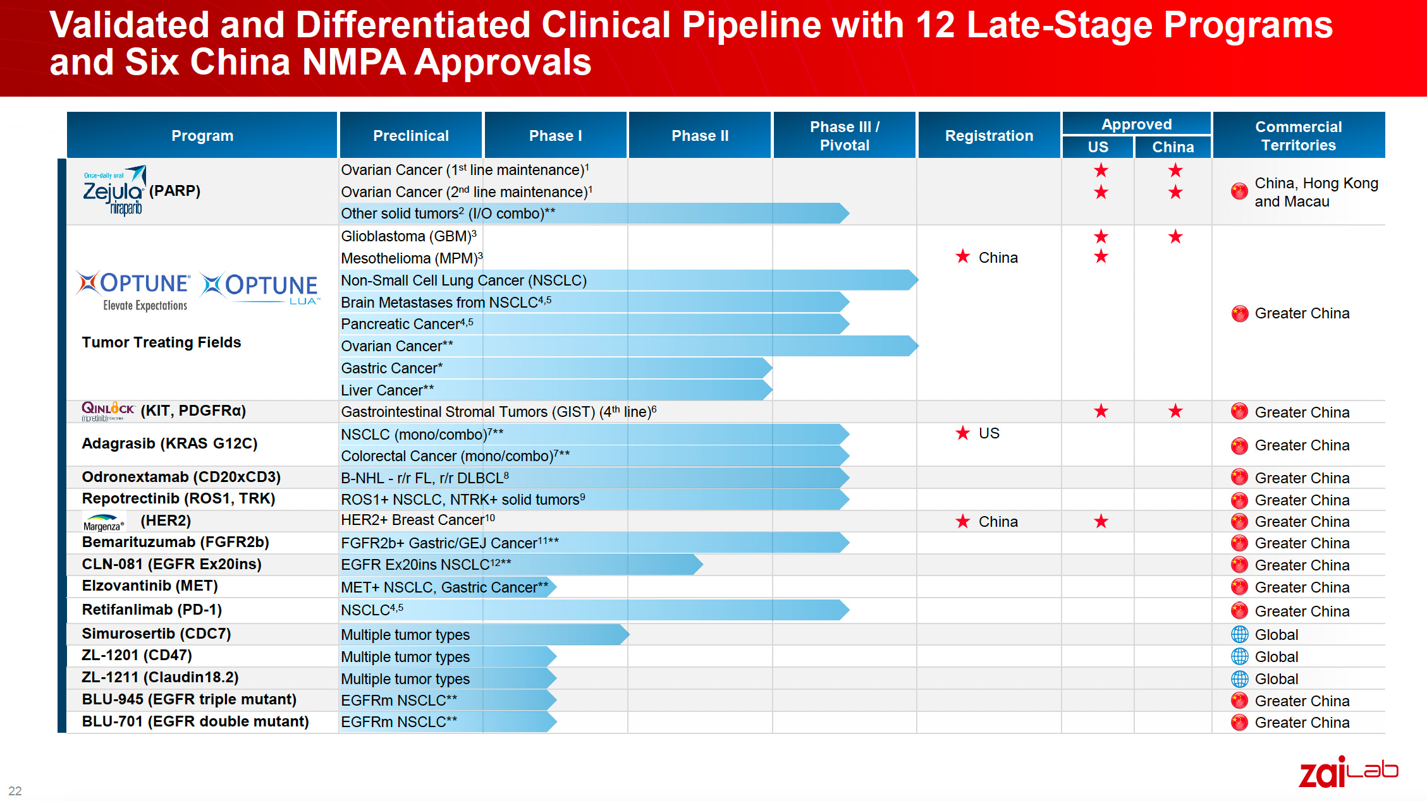Click the Registration column header
Screen dimensions: 1427x801
(x=989, y=136)
